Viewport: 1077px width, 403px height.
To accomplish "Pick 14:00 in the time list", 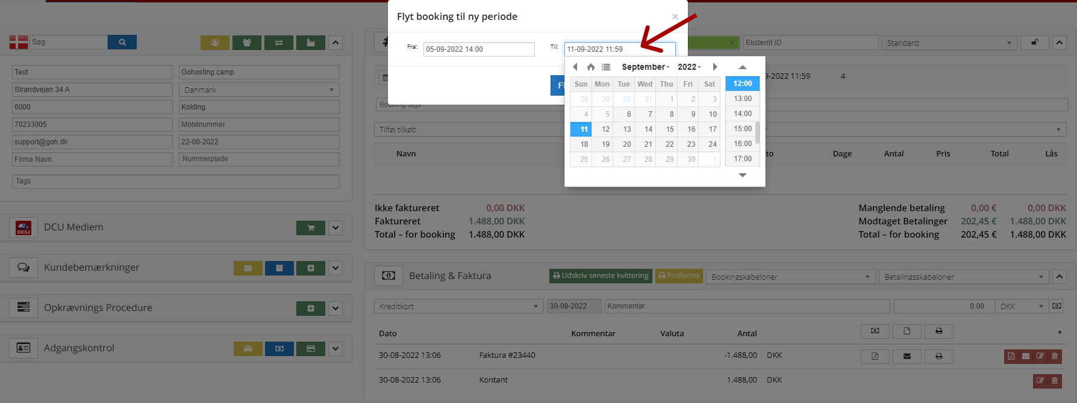I will [742, 114].
